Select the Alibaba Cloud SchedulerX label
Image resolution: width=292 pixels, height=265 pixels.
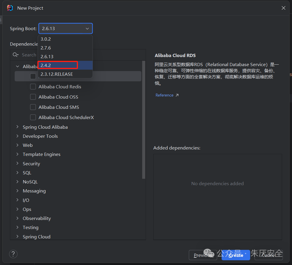click(x=66, y=118)
